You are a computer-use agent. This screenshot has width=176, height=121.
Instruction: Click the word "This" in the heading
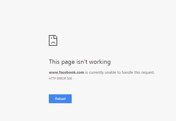coord(54,62)
